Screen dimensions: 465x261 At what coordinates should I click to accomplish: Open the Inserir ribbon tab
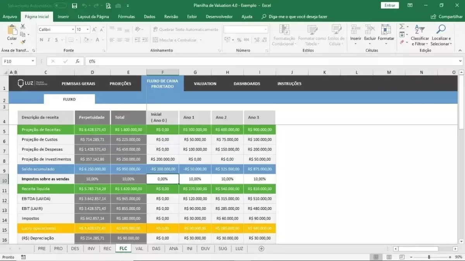click(63, 17)
